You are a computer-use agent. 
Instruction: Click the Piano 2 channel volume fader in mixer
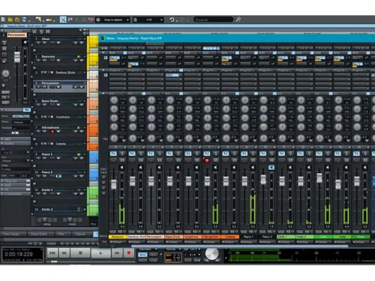tap(263, 179)
